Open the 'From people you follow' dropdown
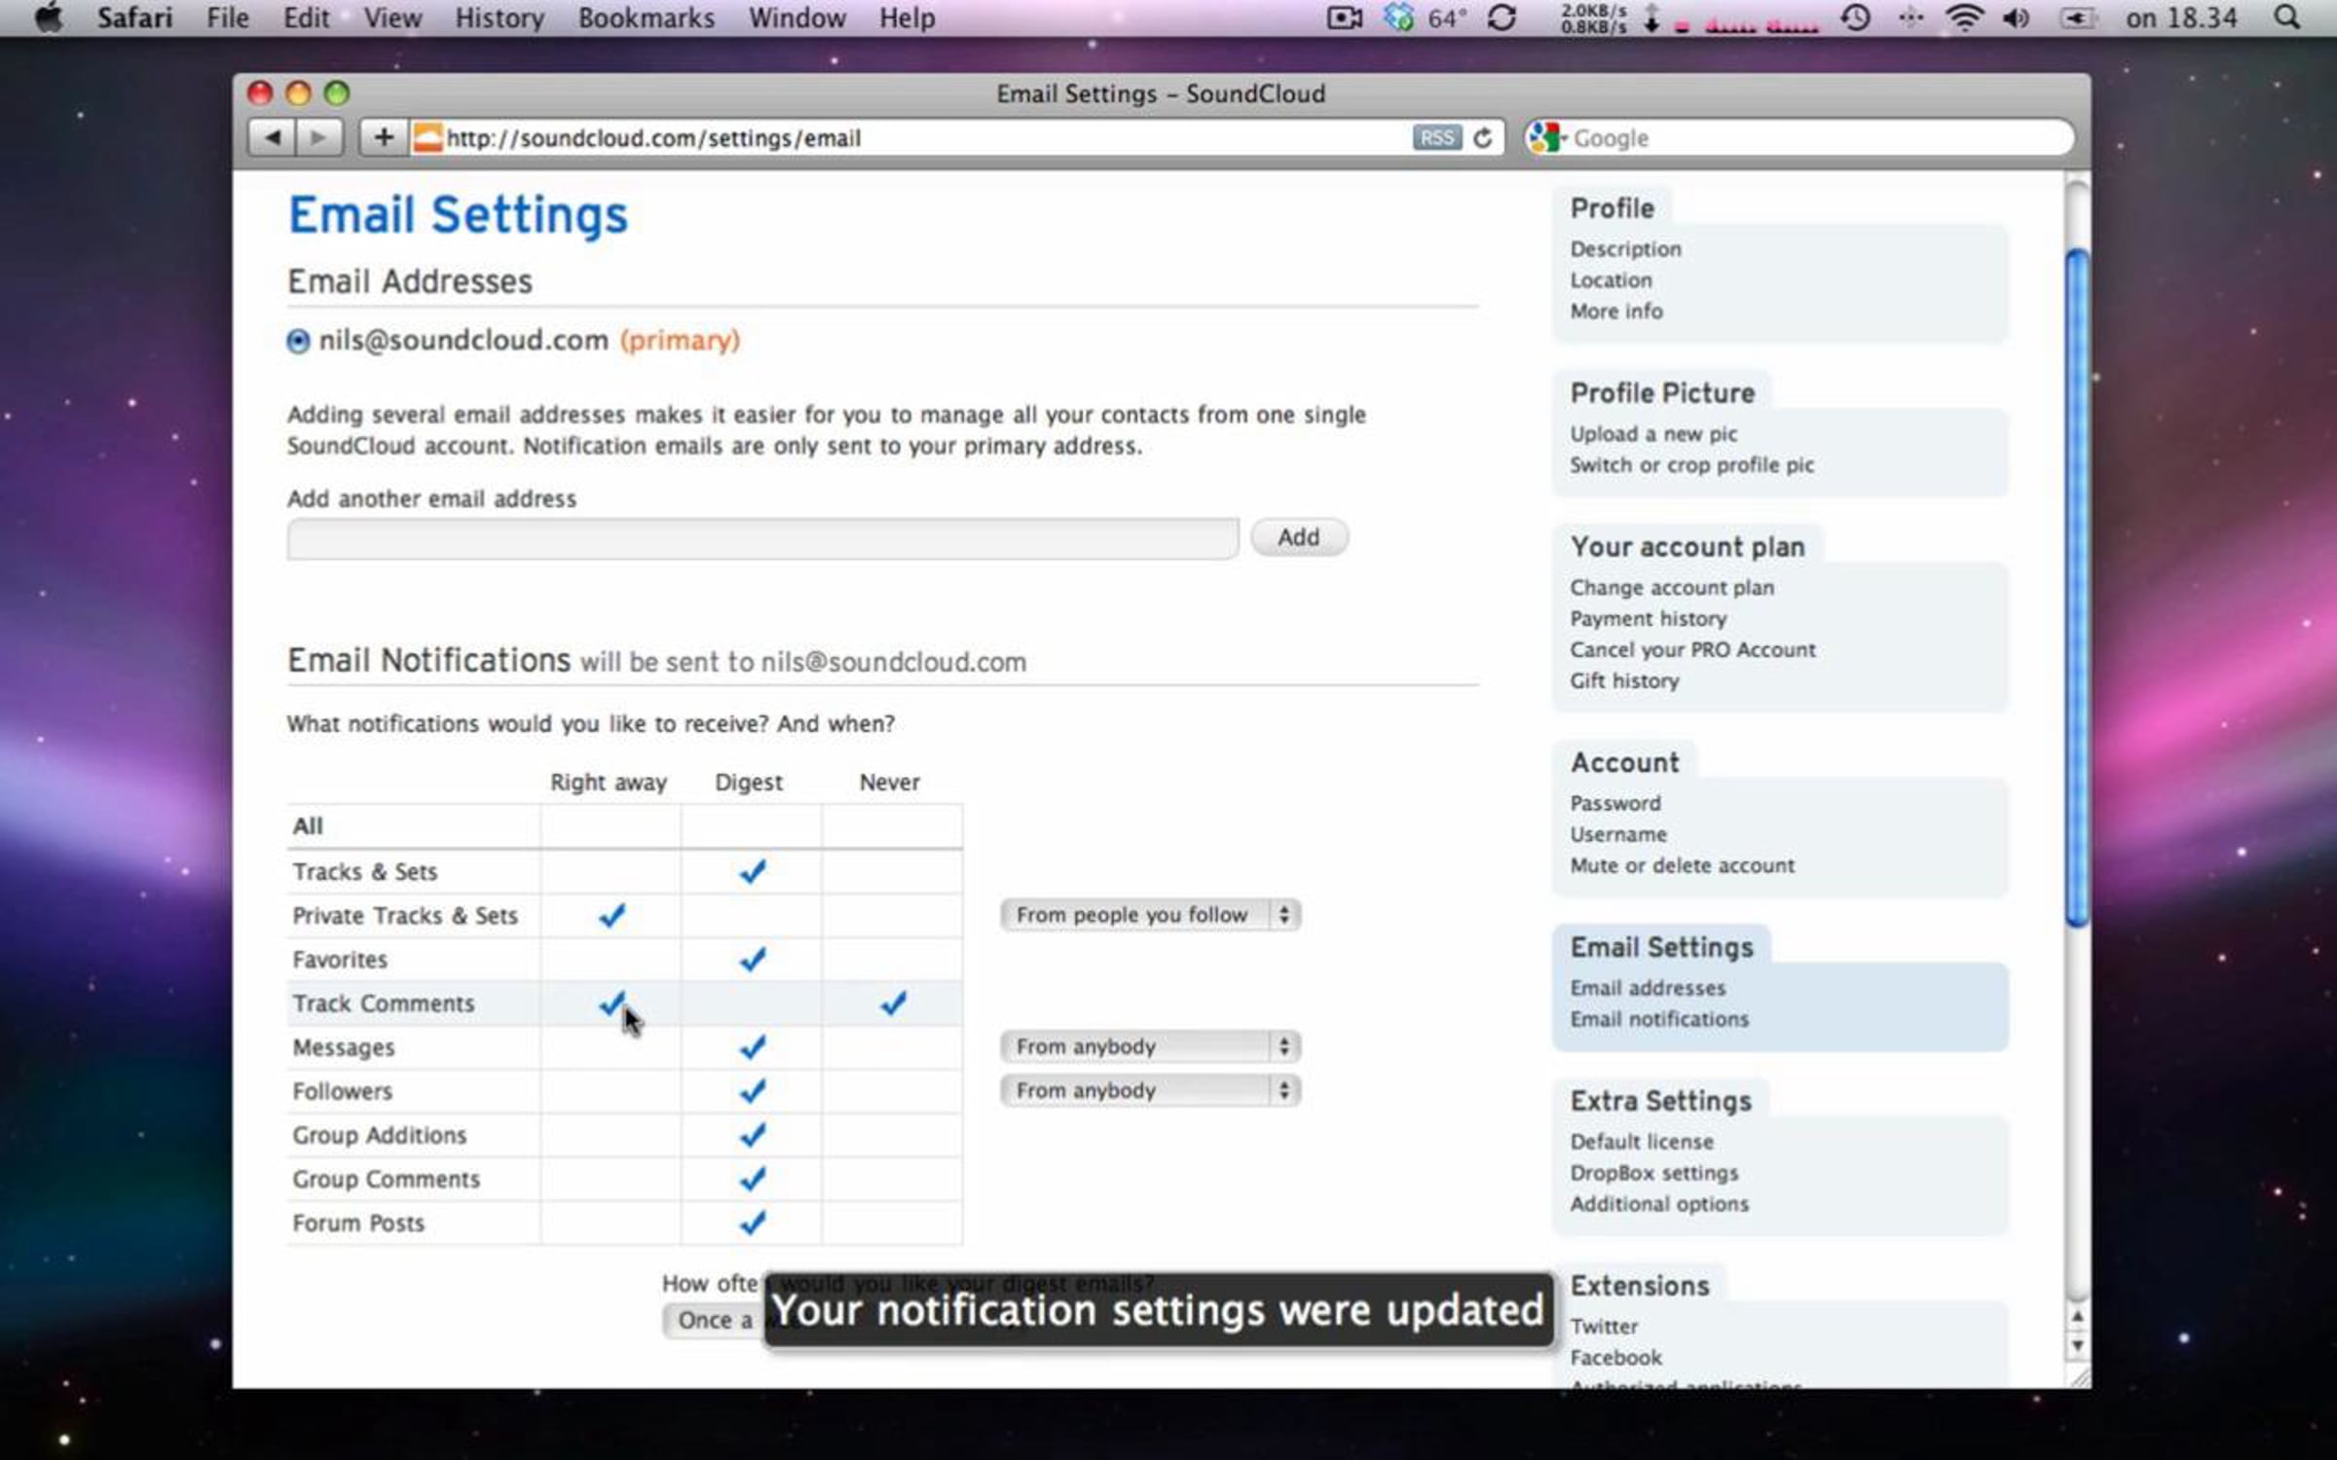Viewport: 2337px width, 1460px height. pos(1150,915)
